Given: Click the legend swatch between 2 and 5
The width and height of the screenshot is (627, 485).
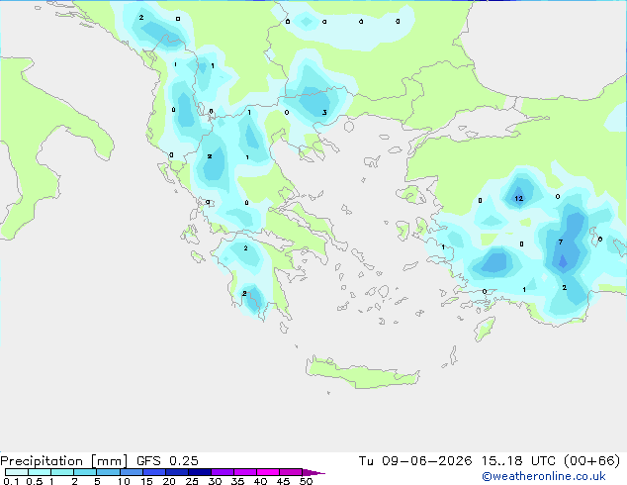Looking at the screenshot, I should click(85, 472).
